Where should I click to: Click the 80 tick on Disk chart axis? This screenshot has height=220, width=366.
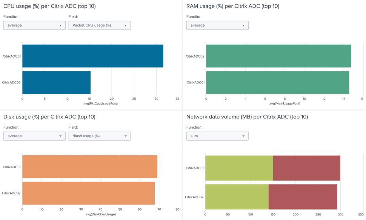click(177, 209)
